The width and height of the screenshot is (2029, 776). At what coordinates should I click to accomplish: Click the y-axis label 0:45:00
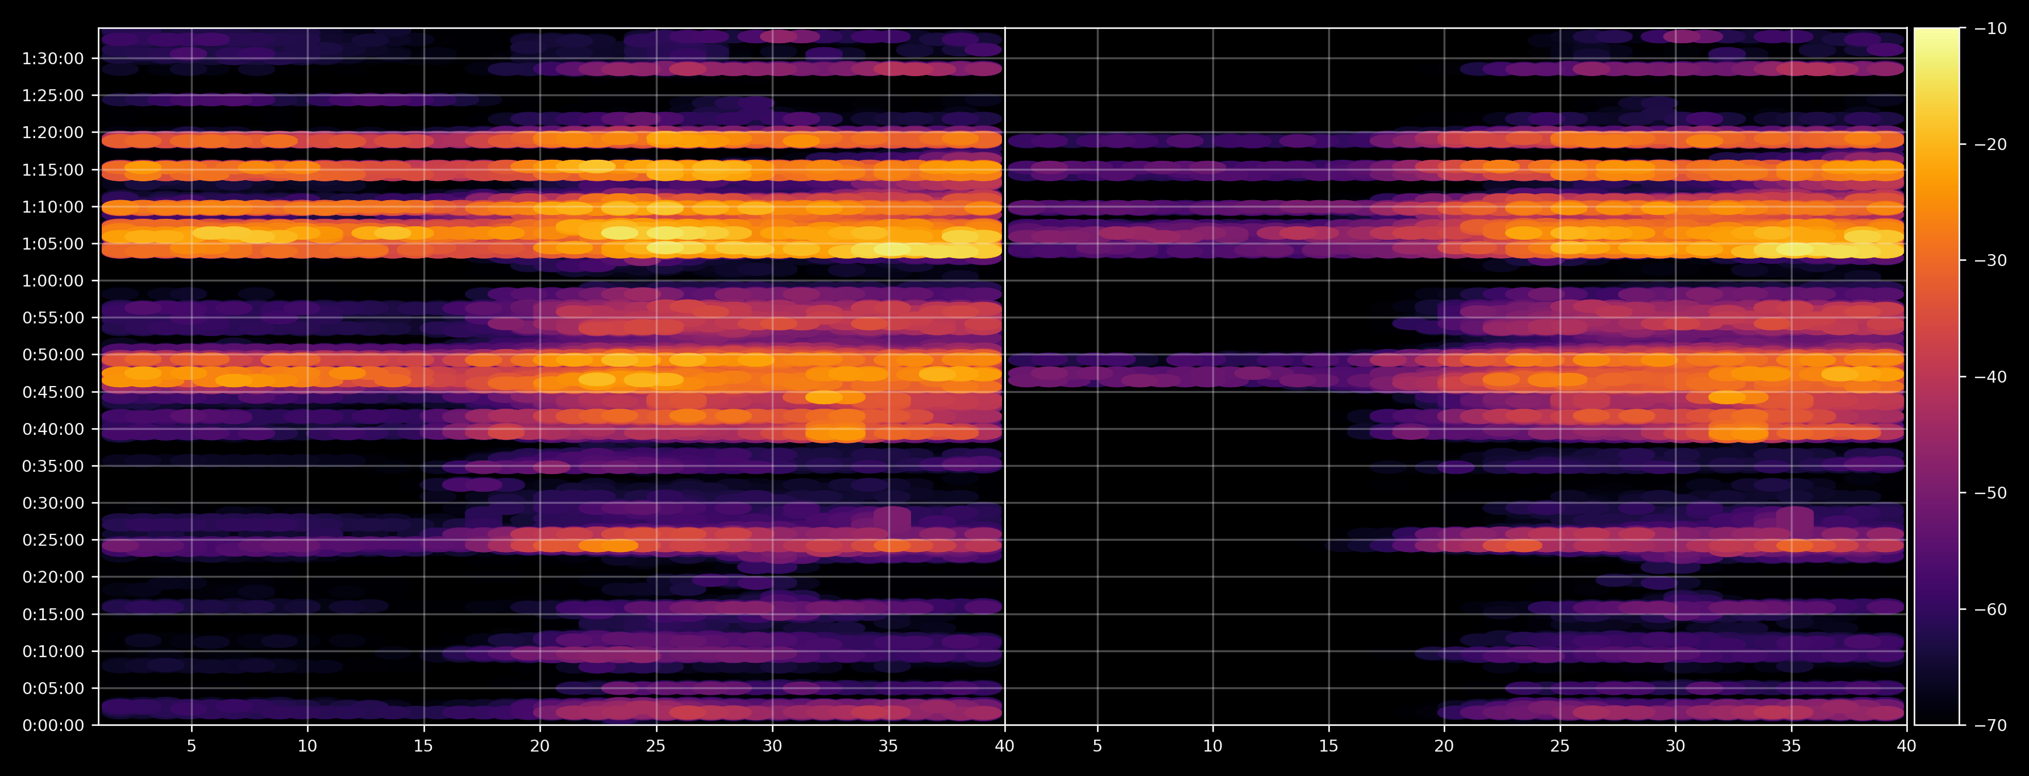coord(53,392)
